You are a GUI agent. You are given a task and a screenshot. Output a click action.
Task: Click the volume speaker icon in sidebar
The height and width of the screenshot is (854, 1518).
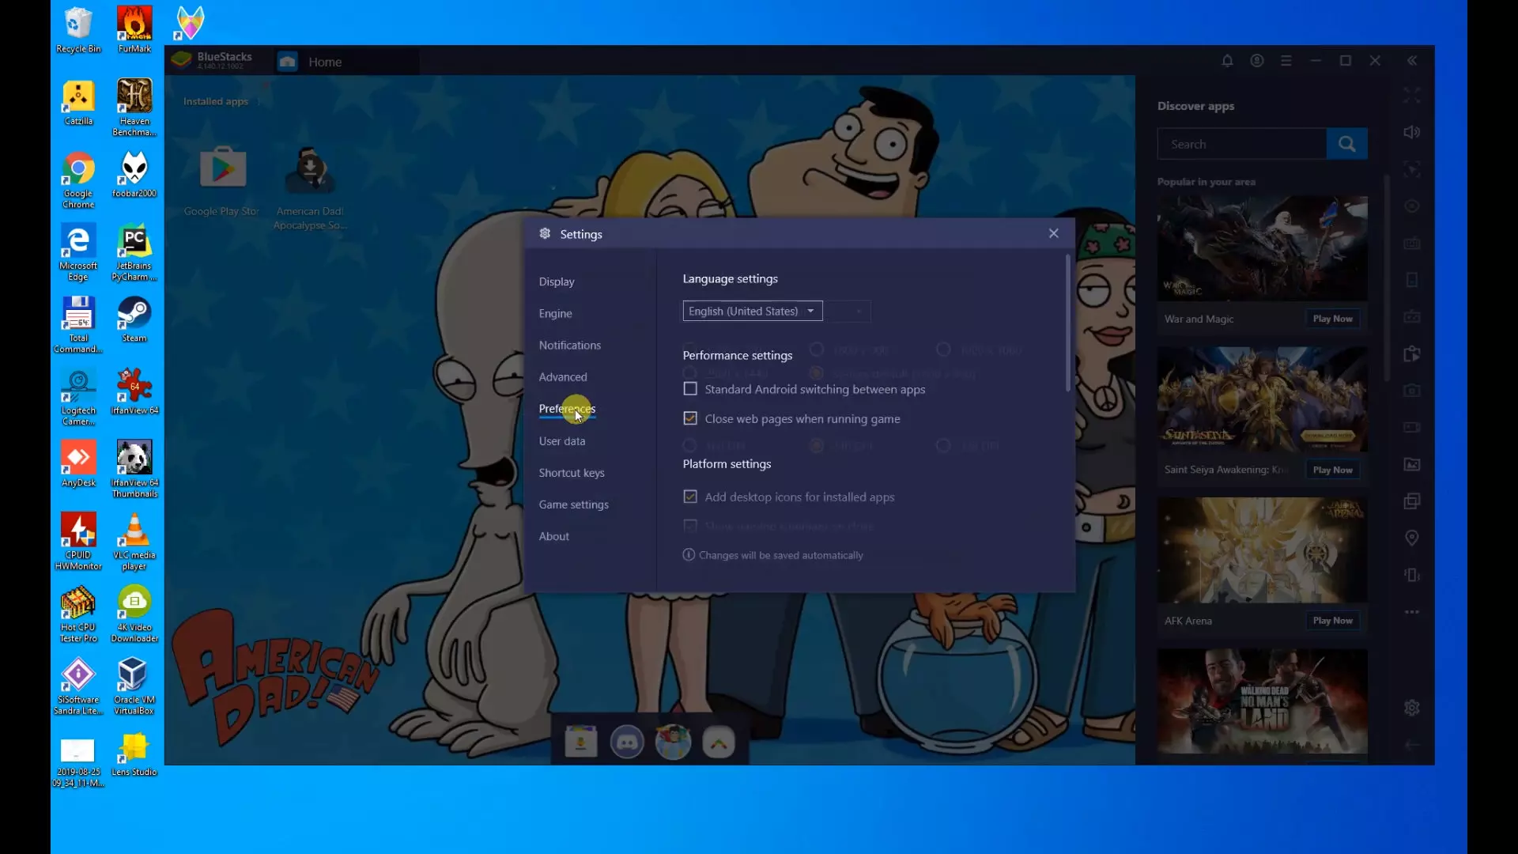[1411, 132]
